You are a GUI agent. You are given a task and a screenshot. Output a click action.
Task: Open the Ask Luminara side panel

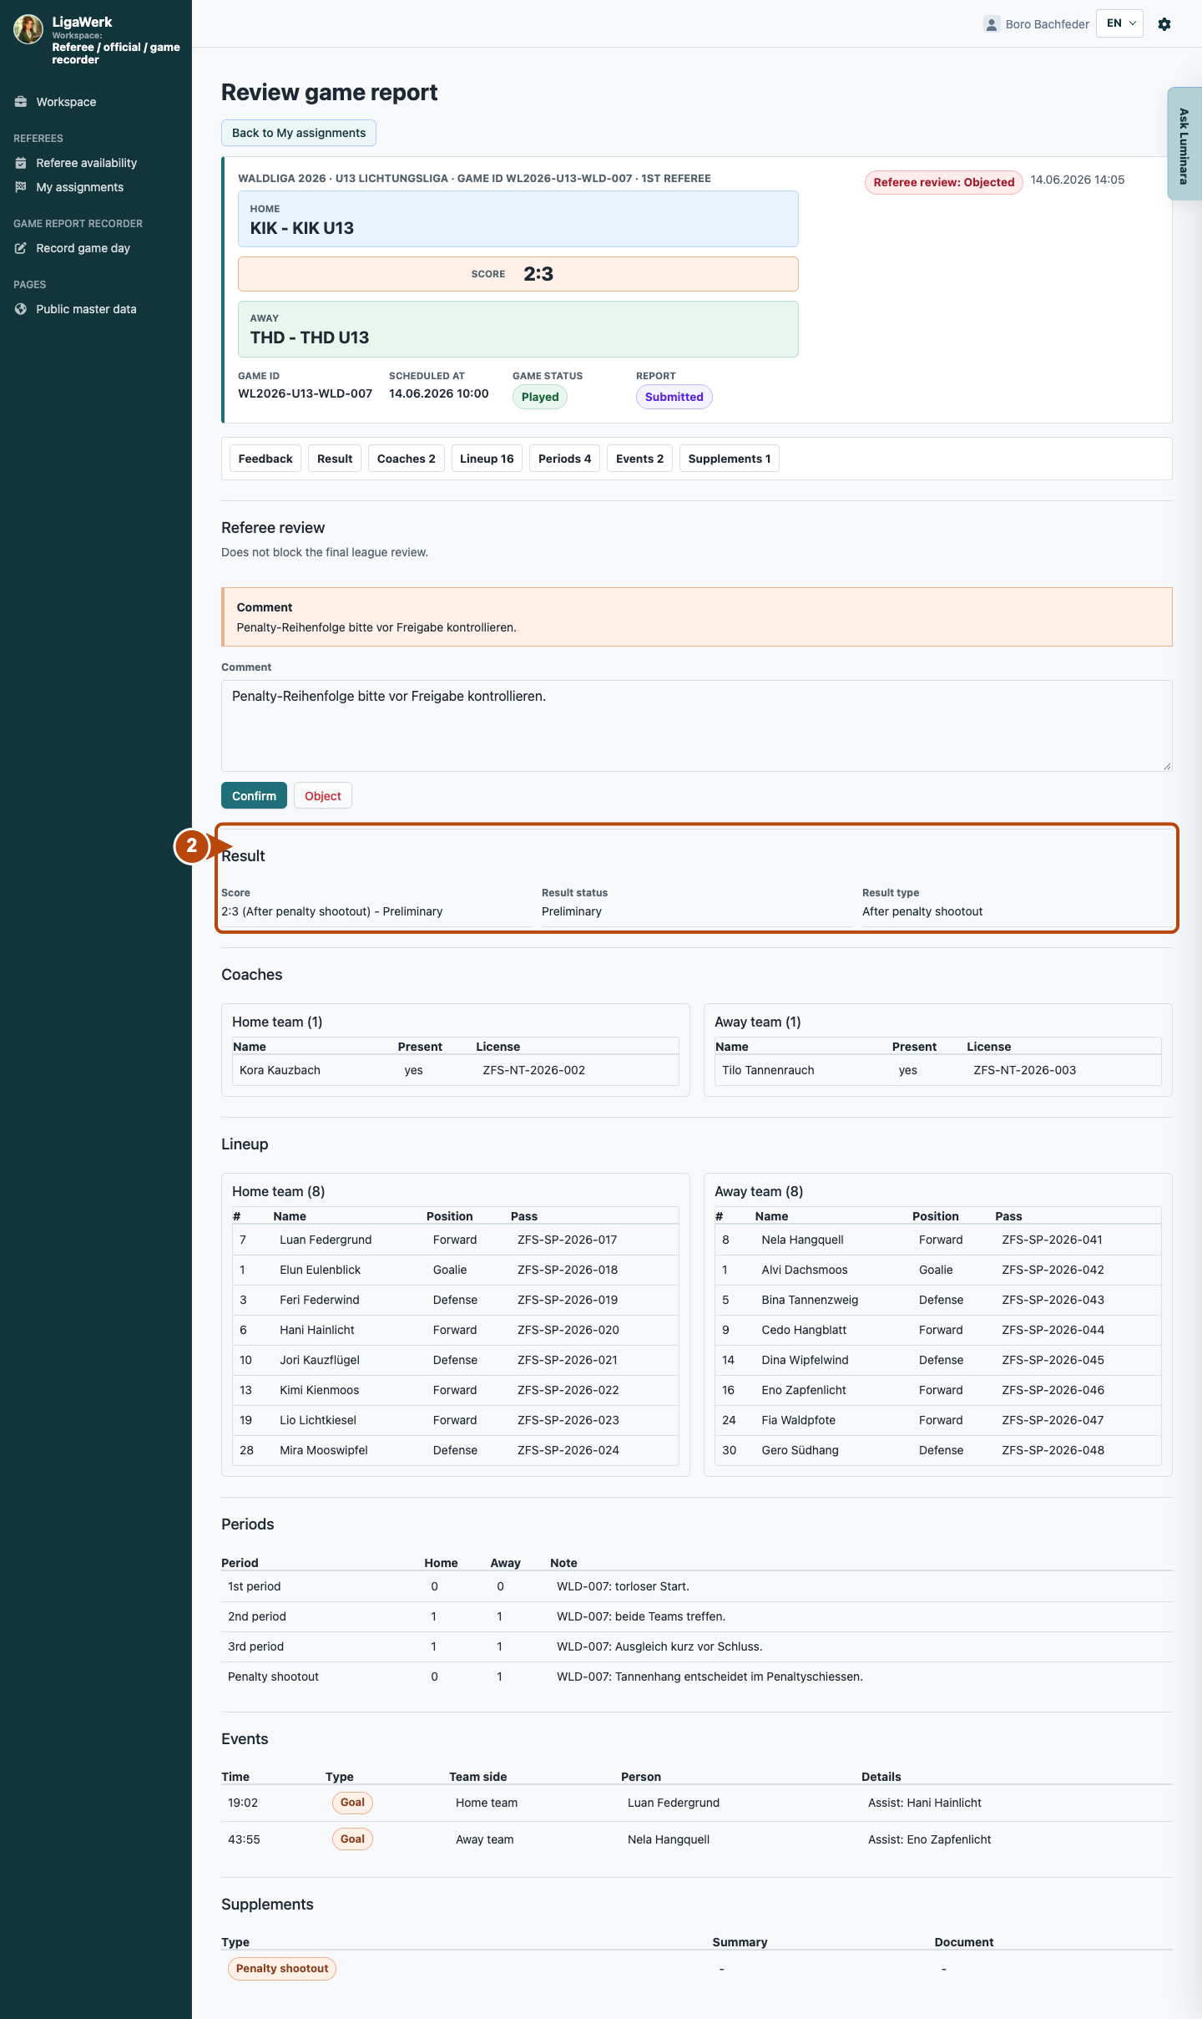(x=1184, y=144)
